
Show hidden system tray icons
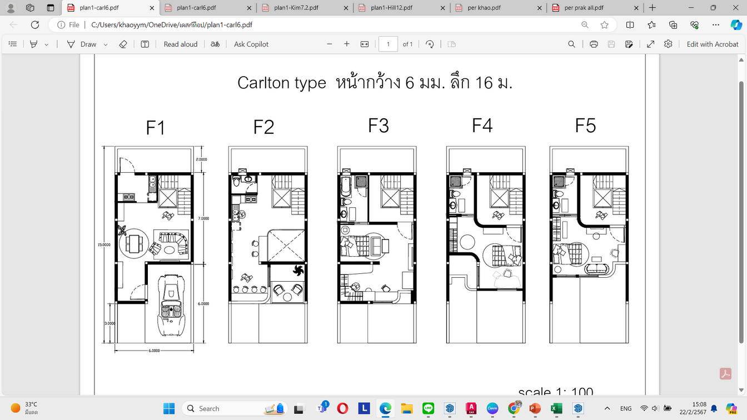pyautogui.click(x=607, y=409)
